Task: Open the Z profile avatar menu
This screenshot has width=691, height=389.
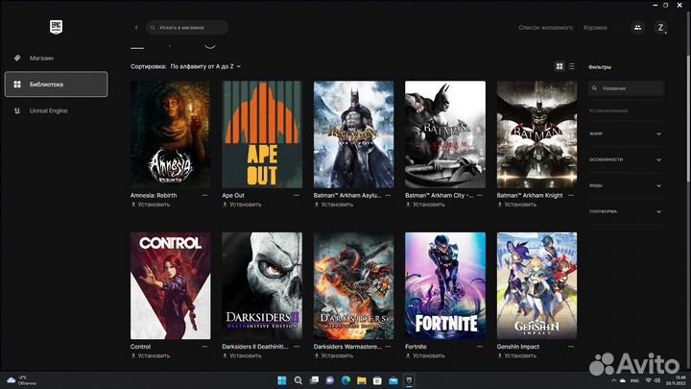Action: coord(660,27)
